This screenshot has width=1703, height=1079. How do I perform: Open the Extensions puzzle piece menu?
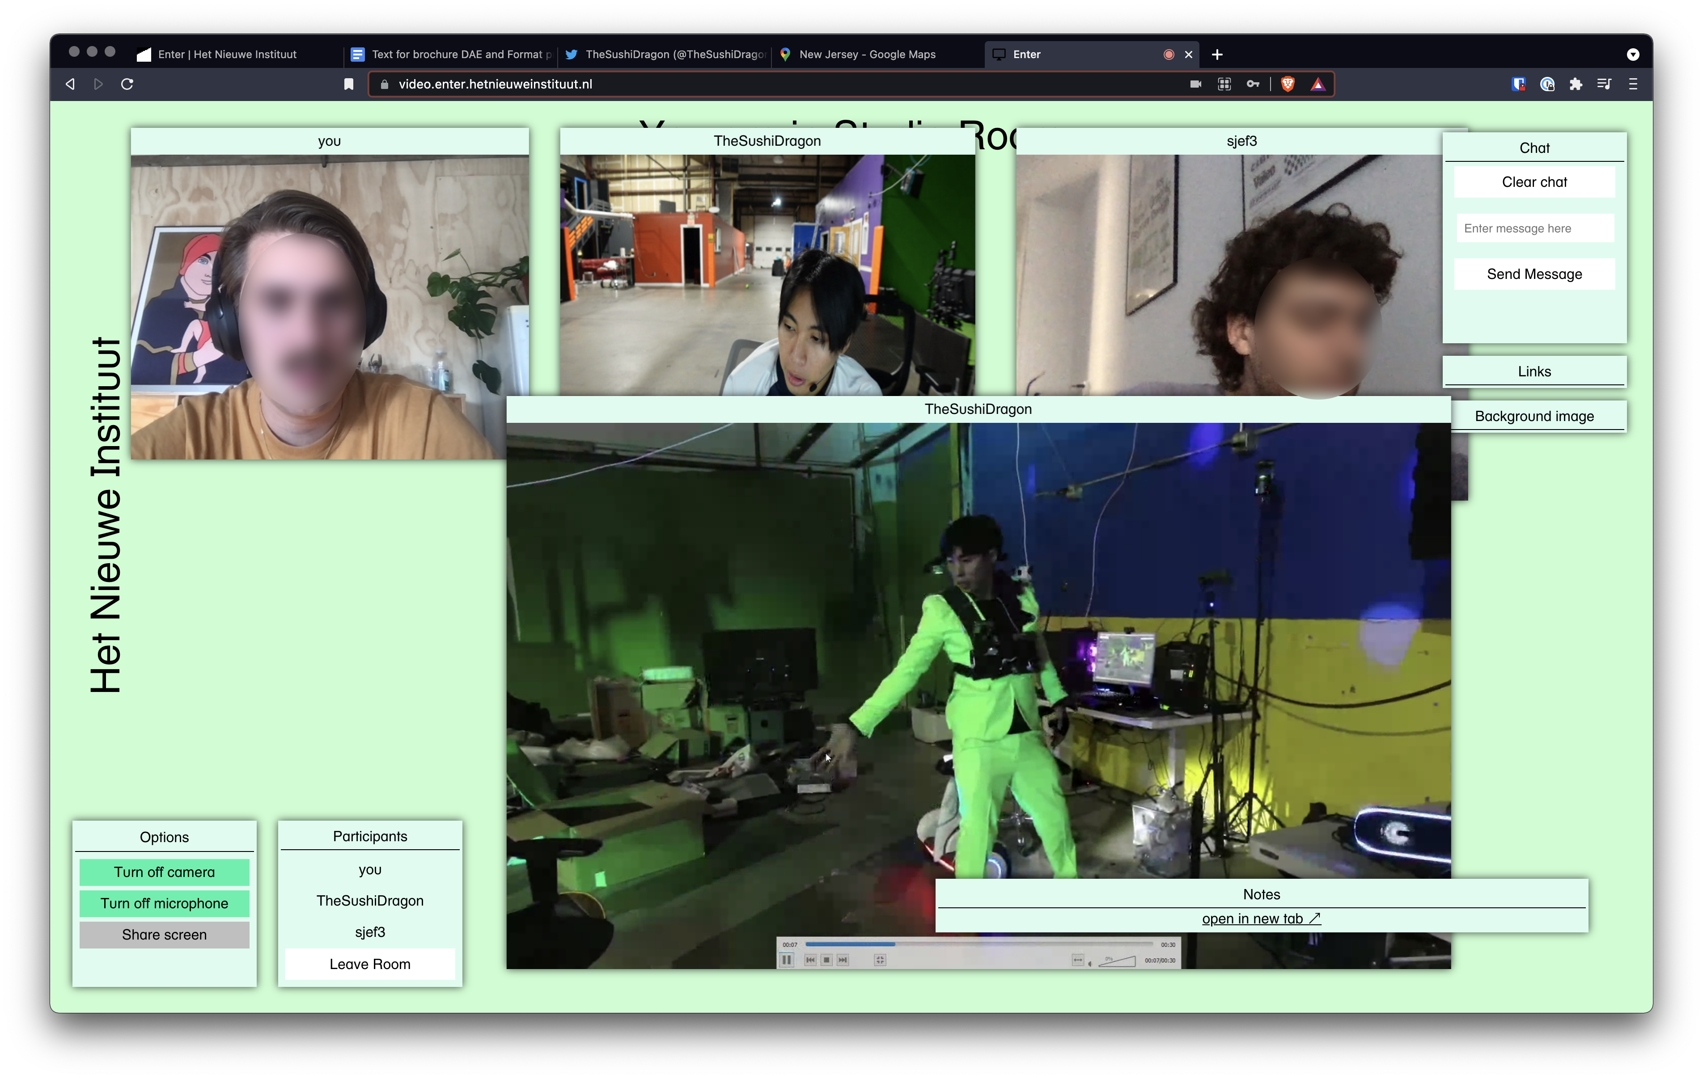tap(1576, 84)
